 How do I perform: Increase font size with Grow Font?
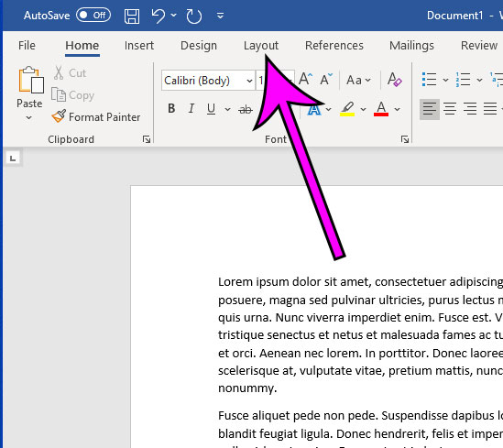tap(305, 79)
